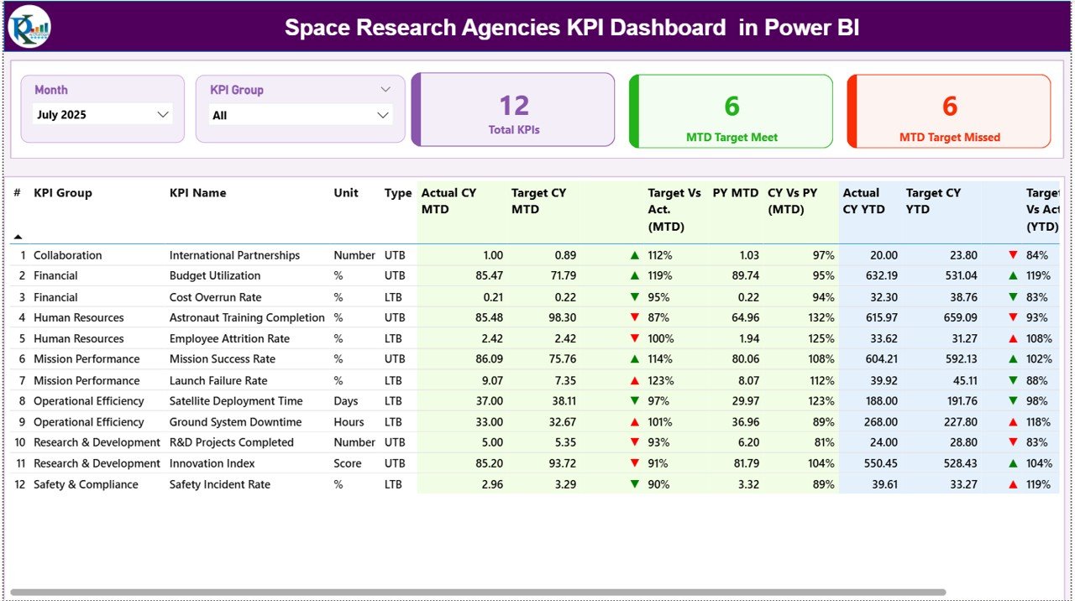The image size is (1075, 601).
Task: Click the red down arrow for Astronaut Training Completion
Action: (x=636, y=317)
